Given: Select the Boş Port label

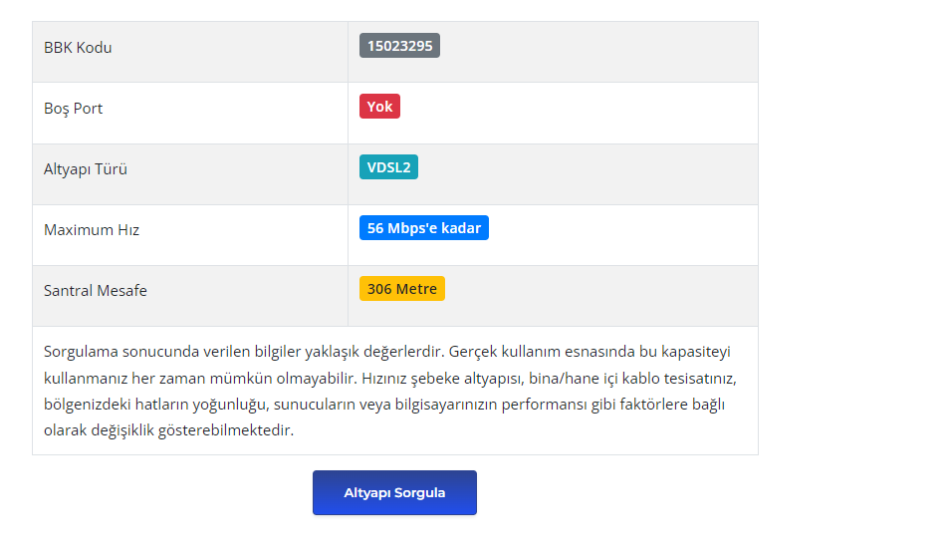Looking at the screenshot, I should pyautogui.click(x=73, y=109).
